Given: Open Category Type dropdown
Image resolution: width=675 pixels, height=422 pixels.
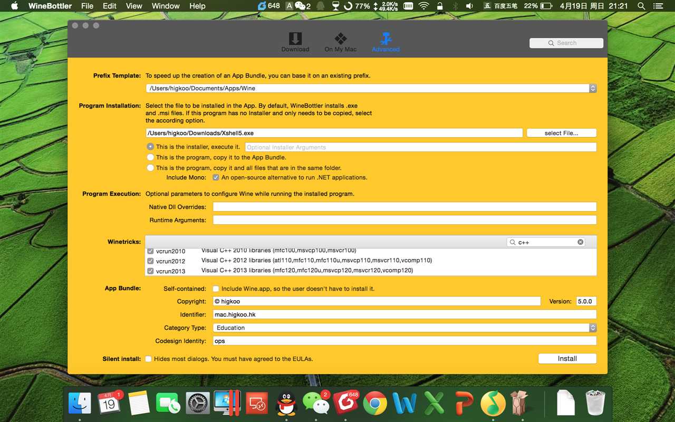Looking at the screenshot, I should click(404, 328).
